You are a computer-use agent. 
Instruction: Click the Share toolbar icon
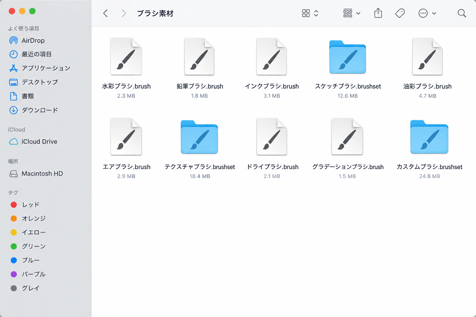point(378,13)
